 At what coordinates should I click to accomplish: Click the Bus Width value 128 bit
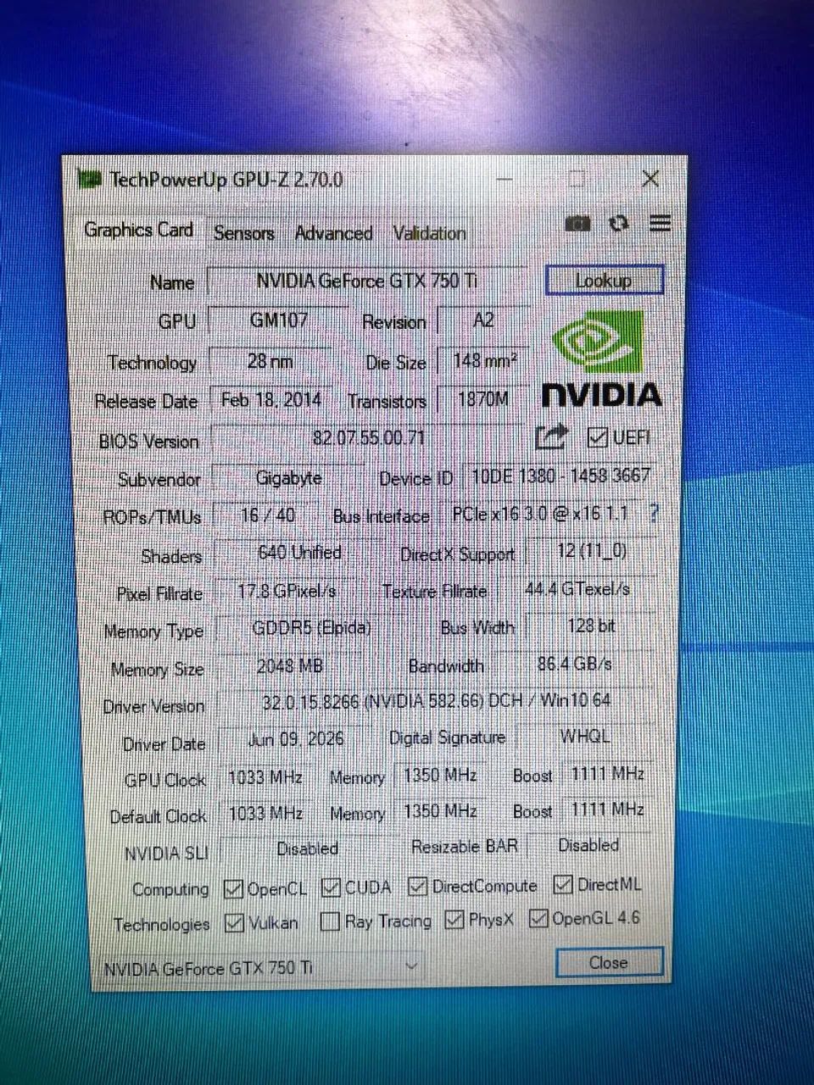pos(591,626)
